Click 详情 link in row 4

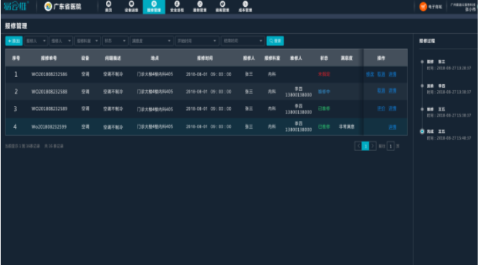click(392, 127)
